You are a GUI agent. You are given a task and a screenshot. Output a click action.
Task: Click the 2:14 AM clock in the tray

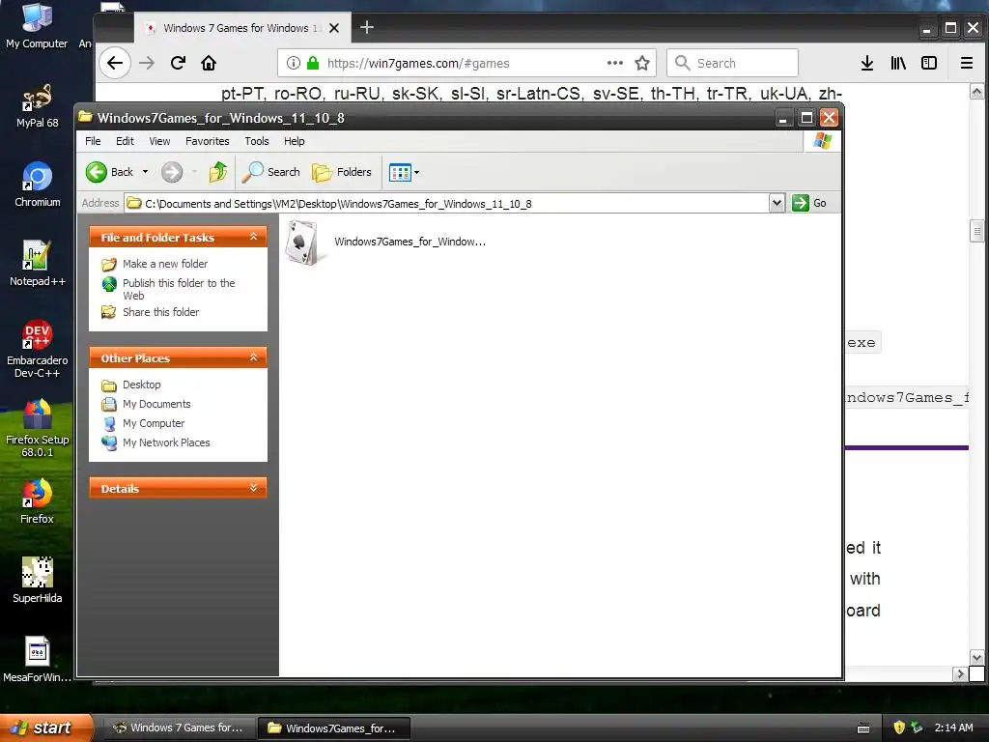tap(953, 728)
